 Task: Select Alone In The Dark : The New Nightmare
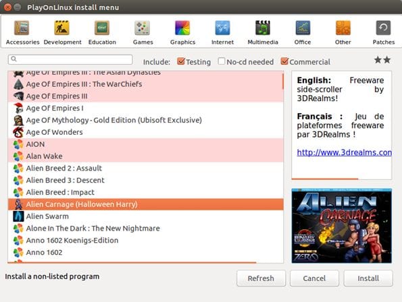[146, 229]
